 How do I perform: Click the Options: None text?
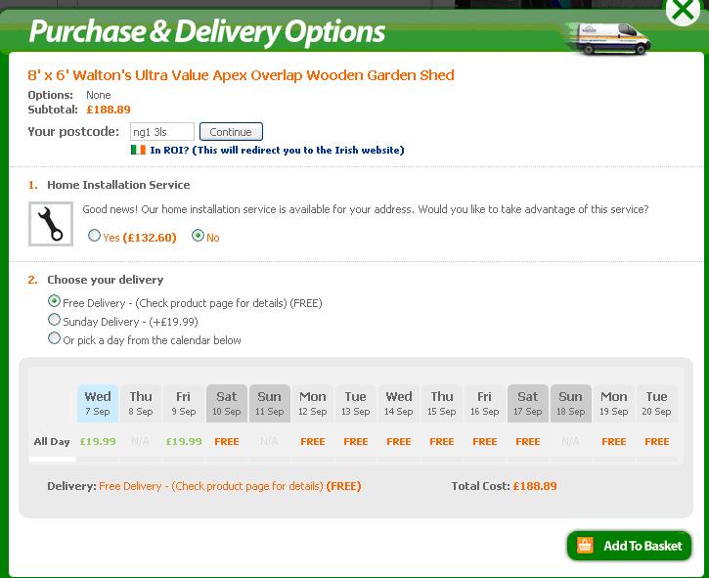[69, 95]
